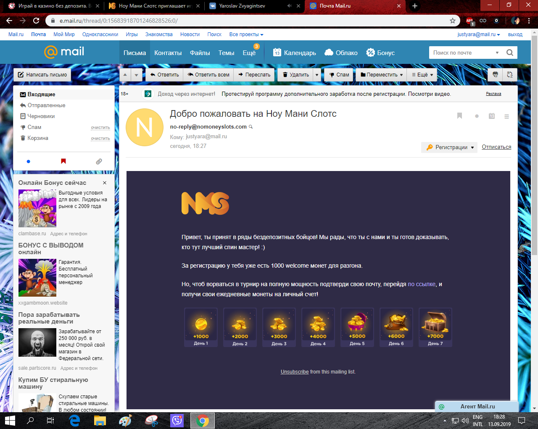Image resolution: width=538 pixels, height=429 pixels.
Task: Click the search magnifier in the mail search box
Action: 510,53
